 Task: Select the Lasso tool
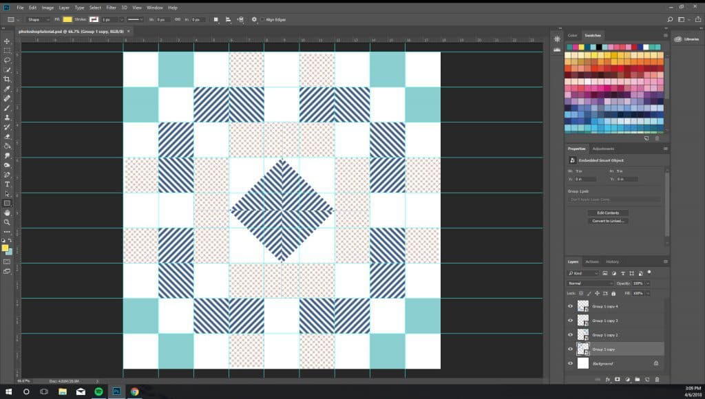click(7, 61)
